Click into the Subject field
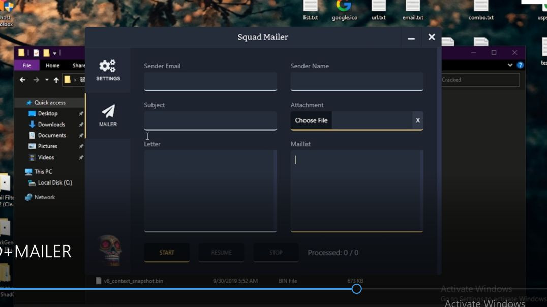 click(x=210, y=120)
